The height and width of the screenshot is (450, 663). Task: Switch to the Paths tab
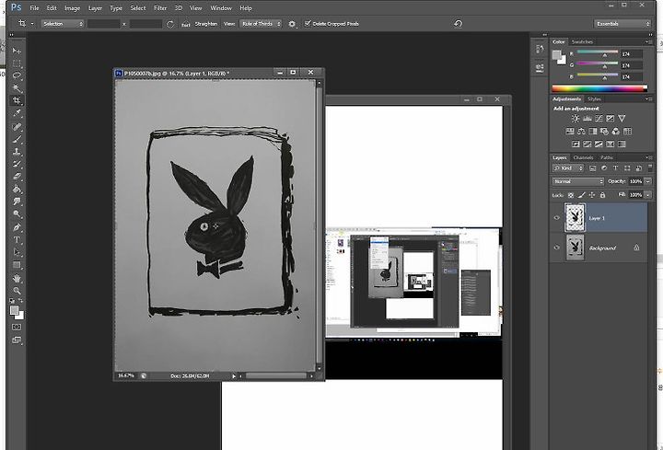pyautogui.click(x=607, y=157)
